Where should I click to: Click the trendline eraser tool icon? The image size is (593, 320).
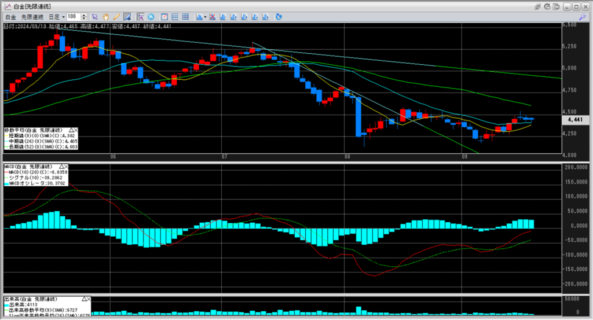coord(126,17)
